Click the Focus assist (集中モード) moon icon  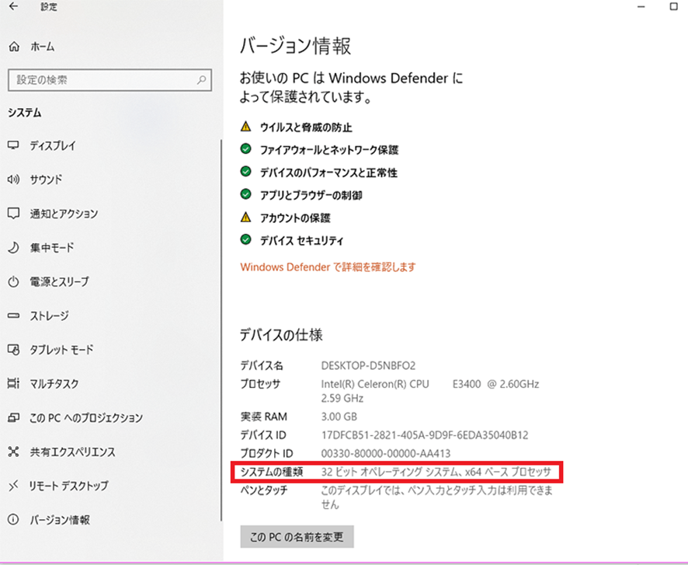13,248
